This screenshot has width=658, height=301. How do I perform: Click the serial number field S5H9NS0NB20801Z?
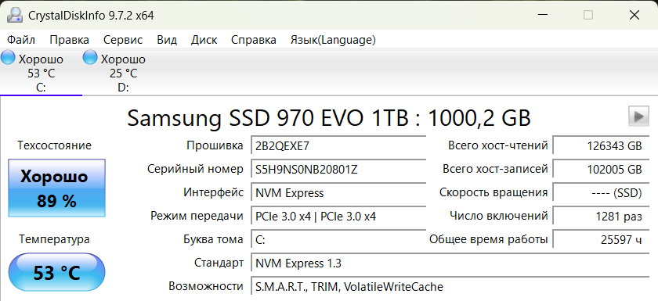click(x=338, y=170)
